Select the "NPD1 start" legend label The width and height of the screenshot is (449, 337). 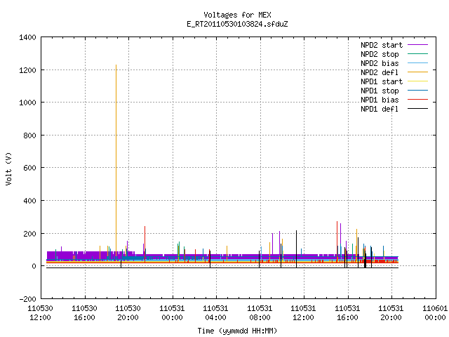[382, 81]
